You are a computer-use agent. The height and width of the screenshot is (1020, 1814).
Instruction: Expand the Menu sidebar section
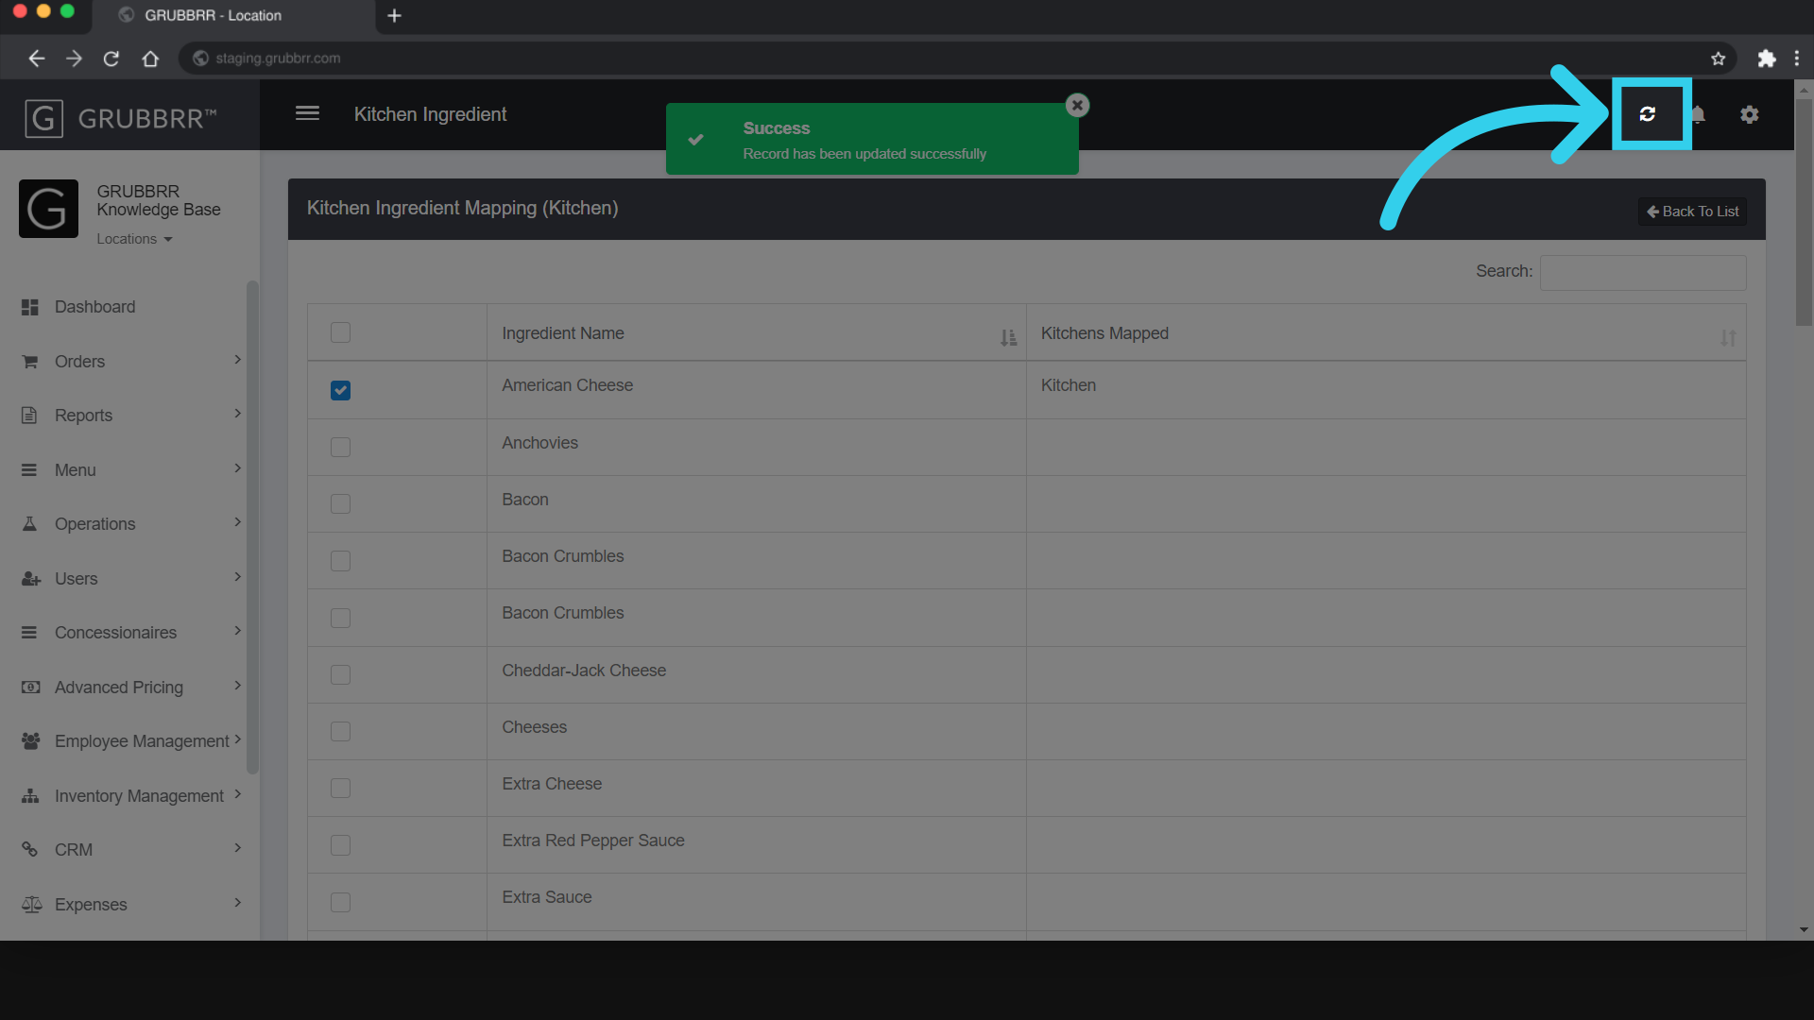pos(128,469)
